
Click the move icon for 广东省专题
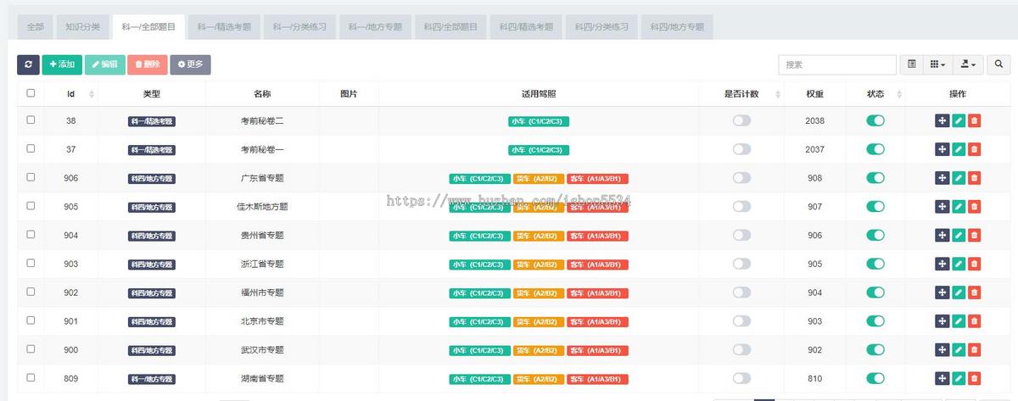tap(942, 179)
